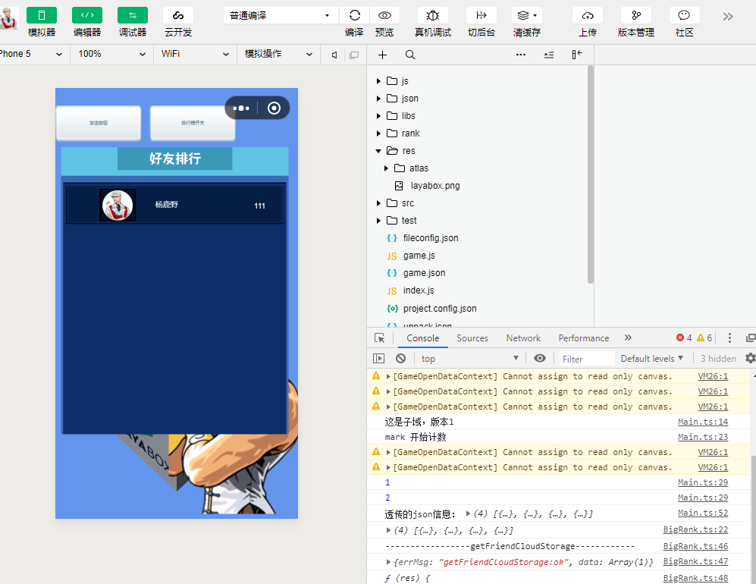Clear console with the ban icon
The image size is (756, 584).
pyautogui.click(x=400, y=358)
